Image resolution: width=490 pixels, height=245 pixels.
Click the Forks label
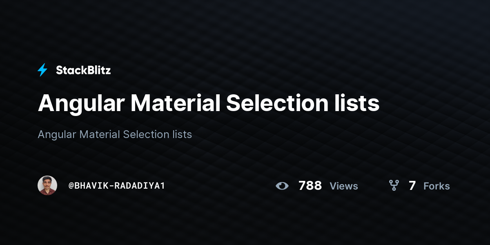point(437,186)
